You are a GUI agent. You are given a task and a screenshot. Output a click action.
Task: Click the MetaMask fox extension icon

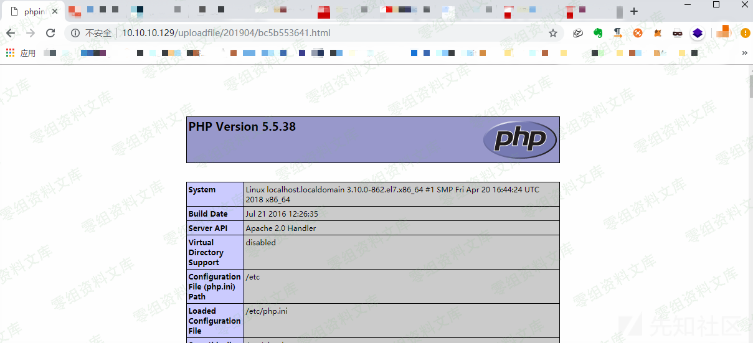click(x=658, y=33)
